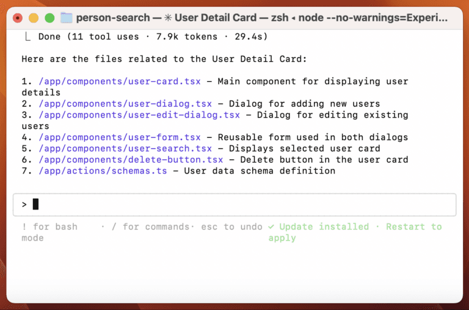This screenshot has width=469, height=310.
Task: Click the > prompt symbol
Action: click(x=24, y=205)
